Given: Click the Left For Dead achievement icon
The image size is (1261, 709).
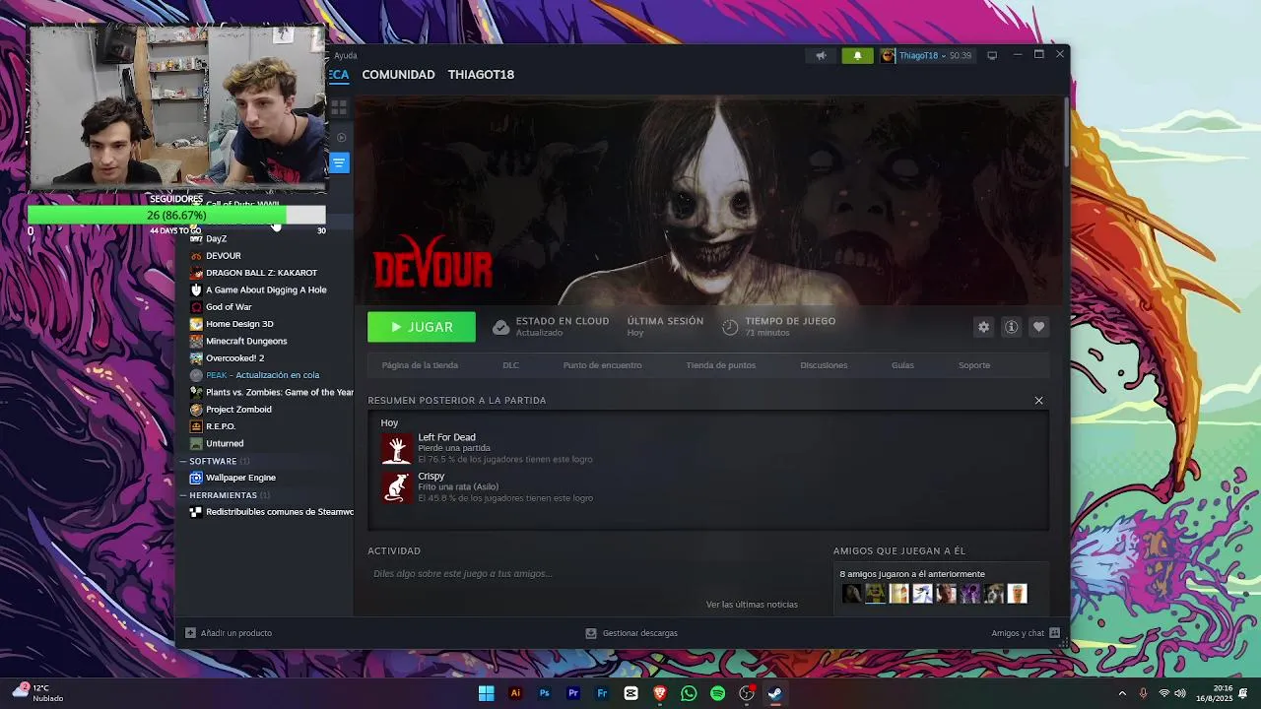Looking at the screenshot, I should click(x=397, y=449).
